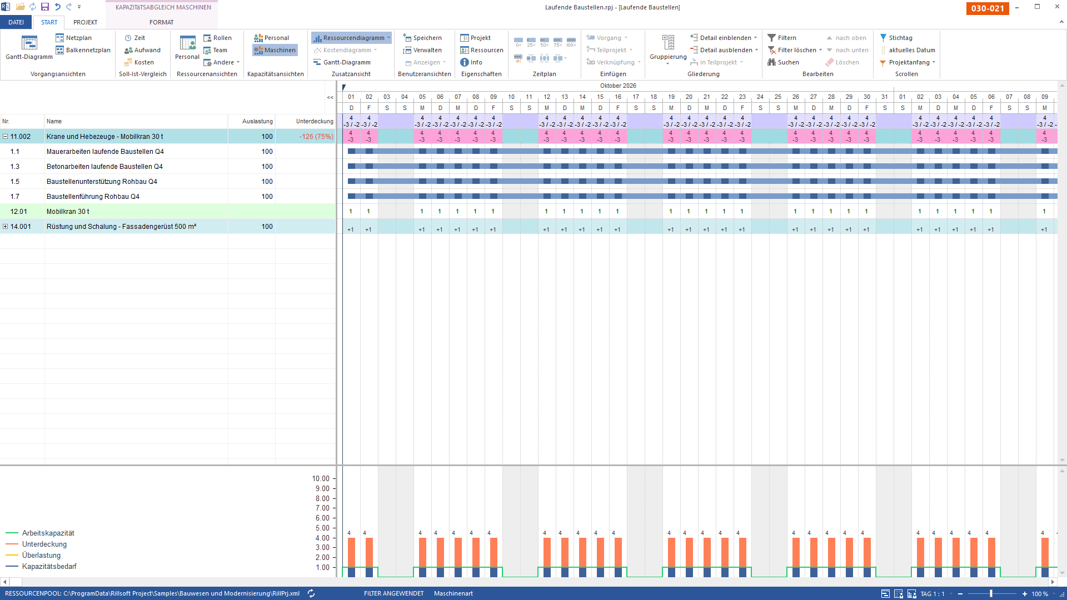Show project Info
The height and width of the screenshot is (600, 1067).
[x=471, y=62]
